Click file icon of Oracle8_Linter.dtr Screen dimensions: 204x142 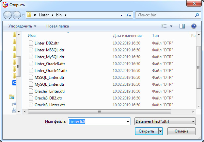coord(31,105)
